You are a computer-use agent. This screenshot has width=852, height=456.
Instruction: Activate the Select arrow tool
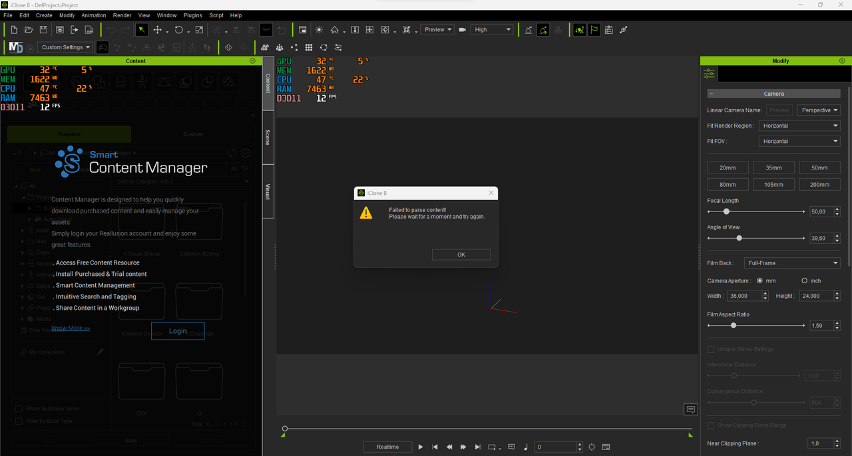pyautogui.click(x=142, y=30)
